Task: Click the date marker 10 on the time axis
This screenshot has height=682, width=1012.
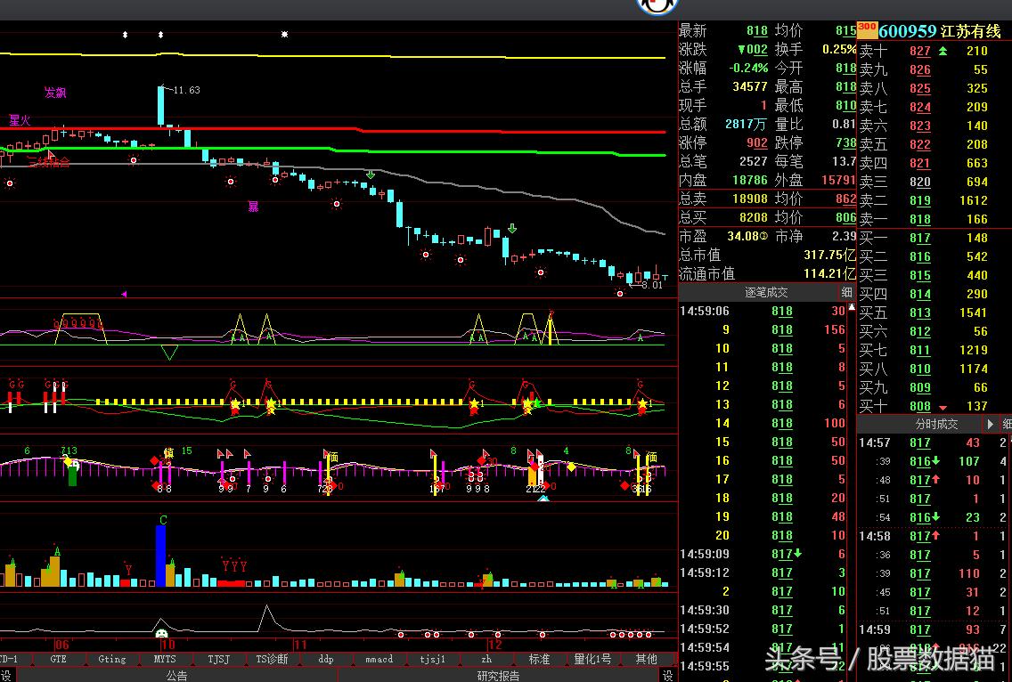Action: (167, 645)
